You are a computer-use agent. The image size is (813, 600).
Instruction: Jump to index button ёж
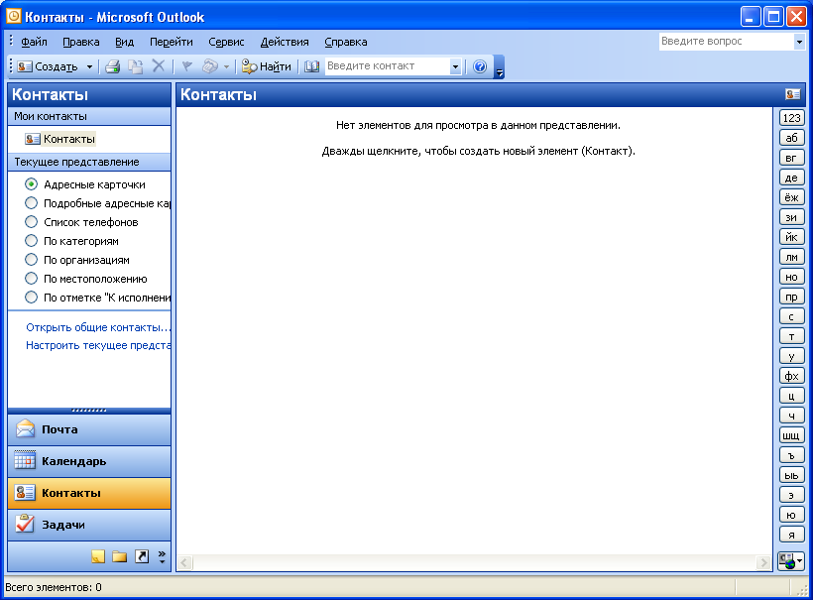(792, 197)
